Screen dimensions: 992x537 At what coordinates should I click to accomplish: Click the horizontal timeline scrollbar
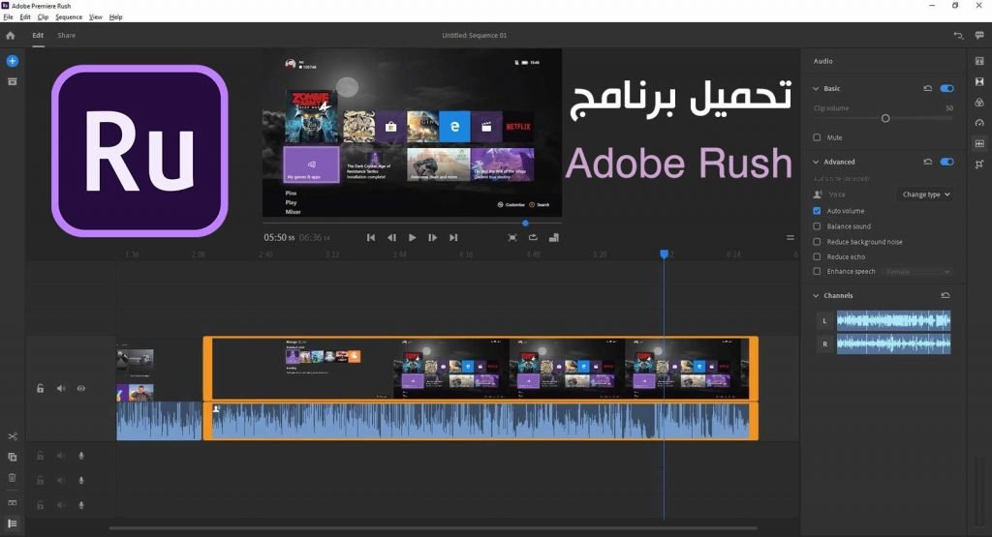pyautogui.click(x=433, y=528)
